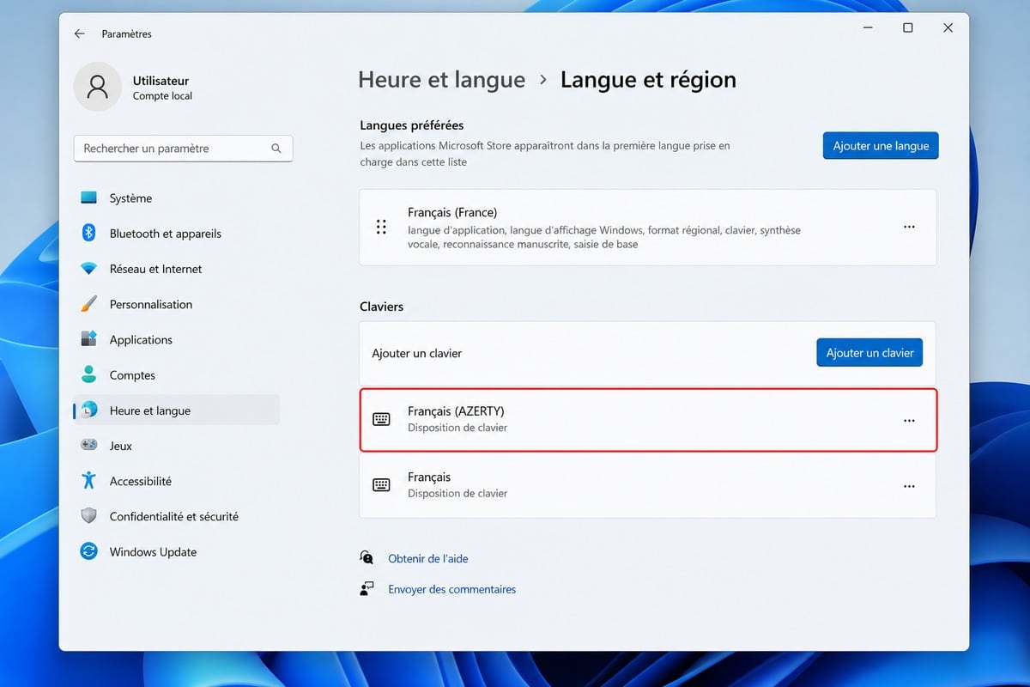Screen dimensions: 1030x687
Task: Click the Bluetooth icon in sidebar
Action: (88, 233)
